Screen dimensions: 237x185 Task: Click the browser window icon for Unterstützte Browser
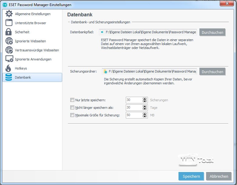tap(9, 23)
